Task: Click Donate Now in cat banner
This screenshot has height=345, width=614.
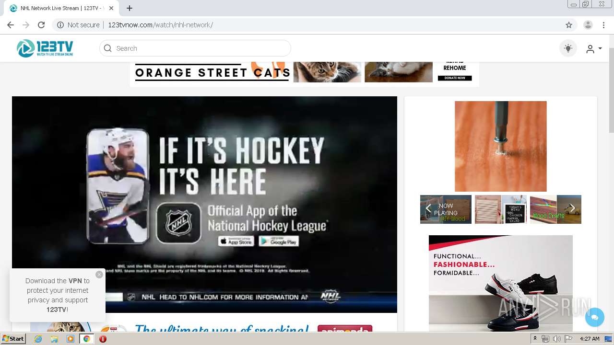Action: click(x=455, y=78)
